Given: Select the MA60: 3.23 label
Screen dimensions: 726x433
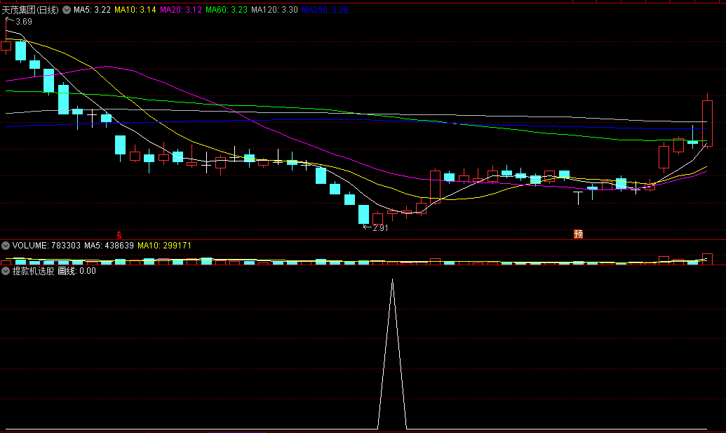Looking at the screenshot, I should (x=227, y=10).
